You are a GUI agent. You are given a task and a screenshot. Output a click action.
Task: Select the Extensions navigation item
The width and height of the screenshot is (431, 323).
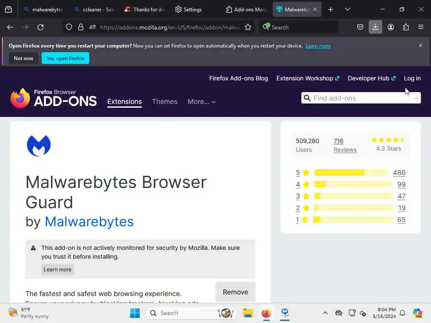[x=125, y=102]
